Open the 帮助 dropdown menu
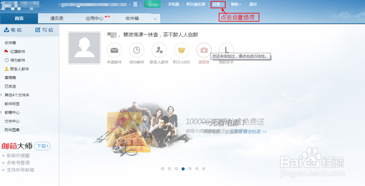 pyautogui.click(x=236, y=4)
